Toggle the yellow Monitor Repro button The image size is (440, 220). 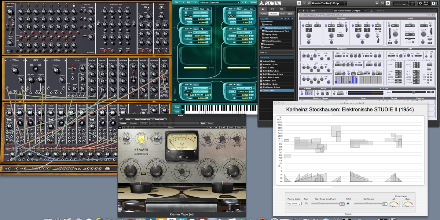pyautogui.click(x=141, y=138)
